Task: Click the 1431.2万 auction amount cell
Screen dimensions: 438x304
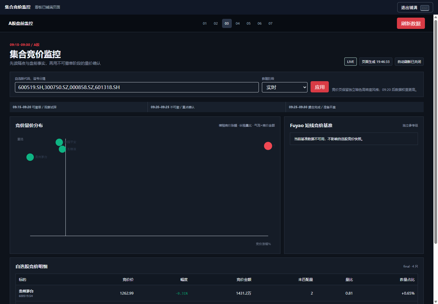Action: [x=244, y=293]
